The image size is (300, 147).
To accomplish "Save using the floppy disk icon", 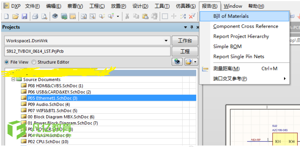I will pyautogui.click(x=24, y=16).
